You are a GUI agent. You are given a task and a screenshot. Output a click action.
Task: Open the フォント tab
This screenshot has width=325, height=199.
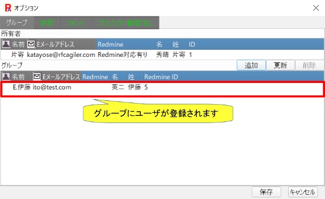76,23
